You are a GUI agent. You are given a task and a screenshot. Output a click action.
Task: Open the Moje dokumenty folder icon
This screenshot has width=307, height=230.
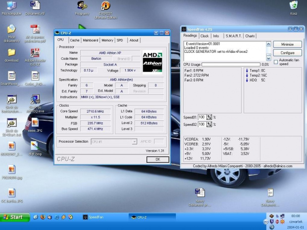tap(11, 33)
